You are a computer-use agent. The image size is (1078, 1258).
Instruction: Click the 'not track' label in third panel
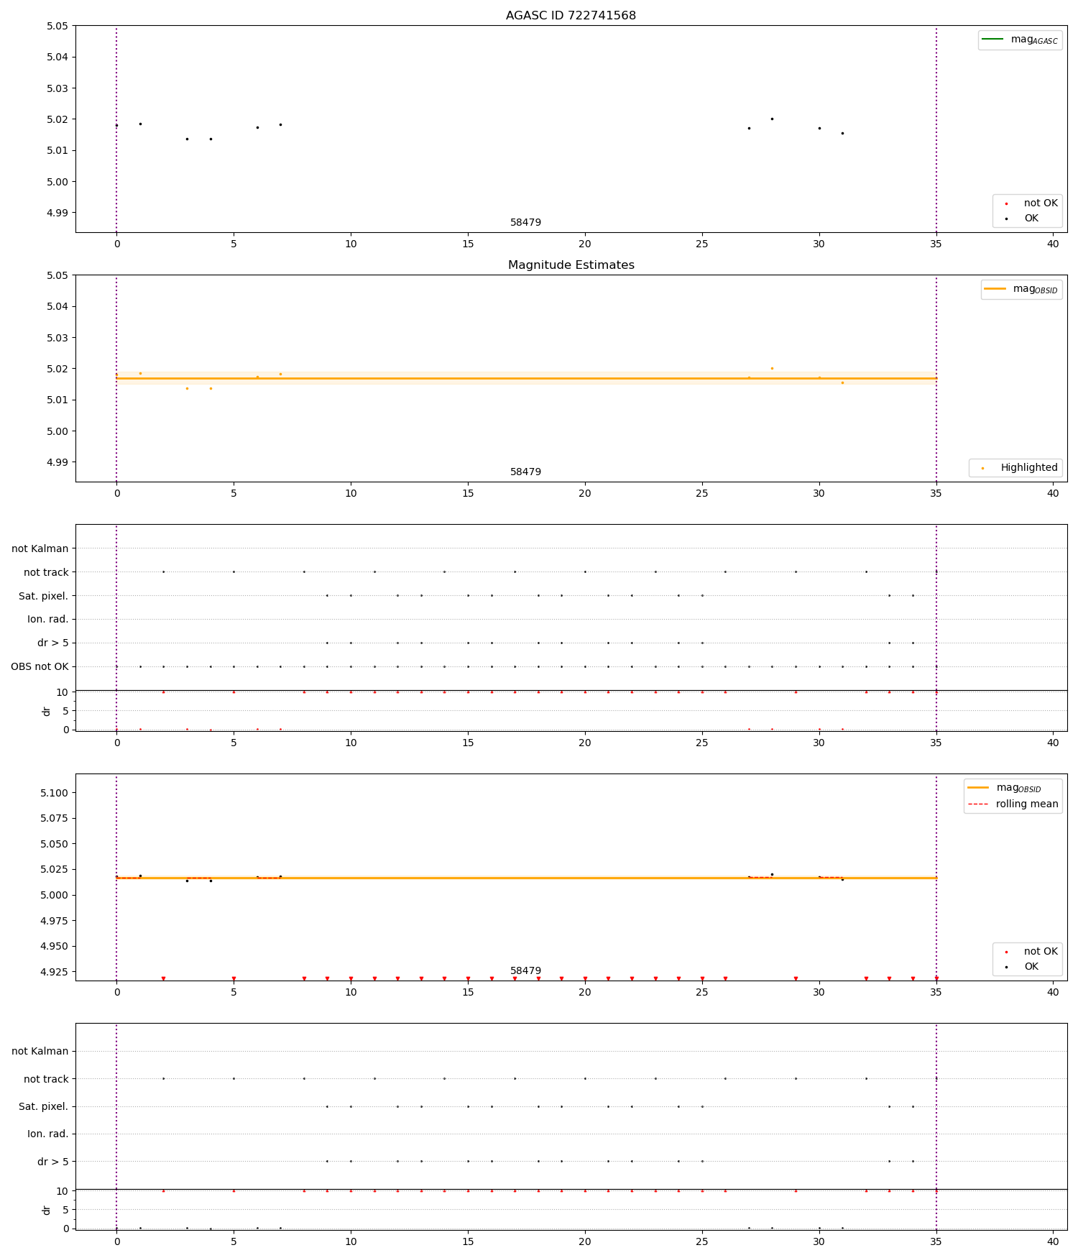[46, 572]
